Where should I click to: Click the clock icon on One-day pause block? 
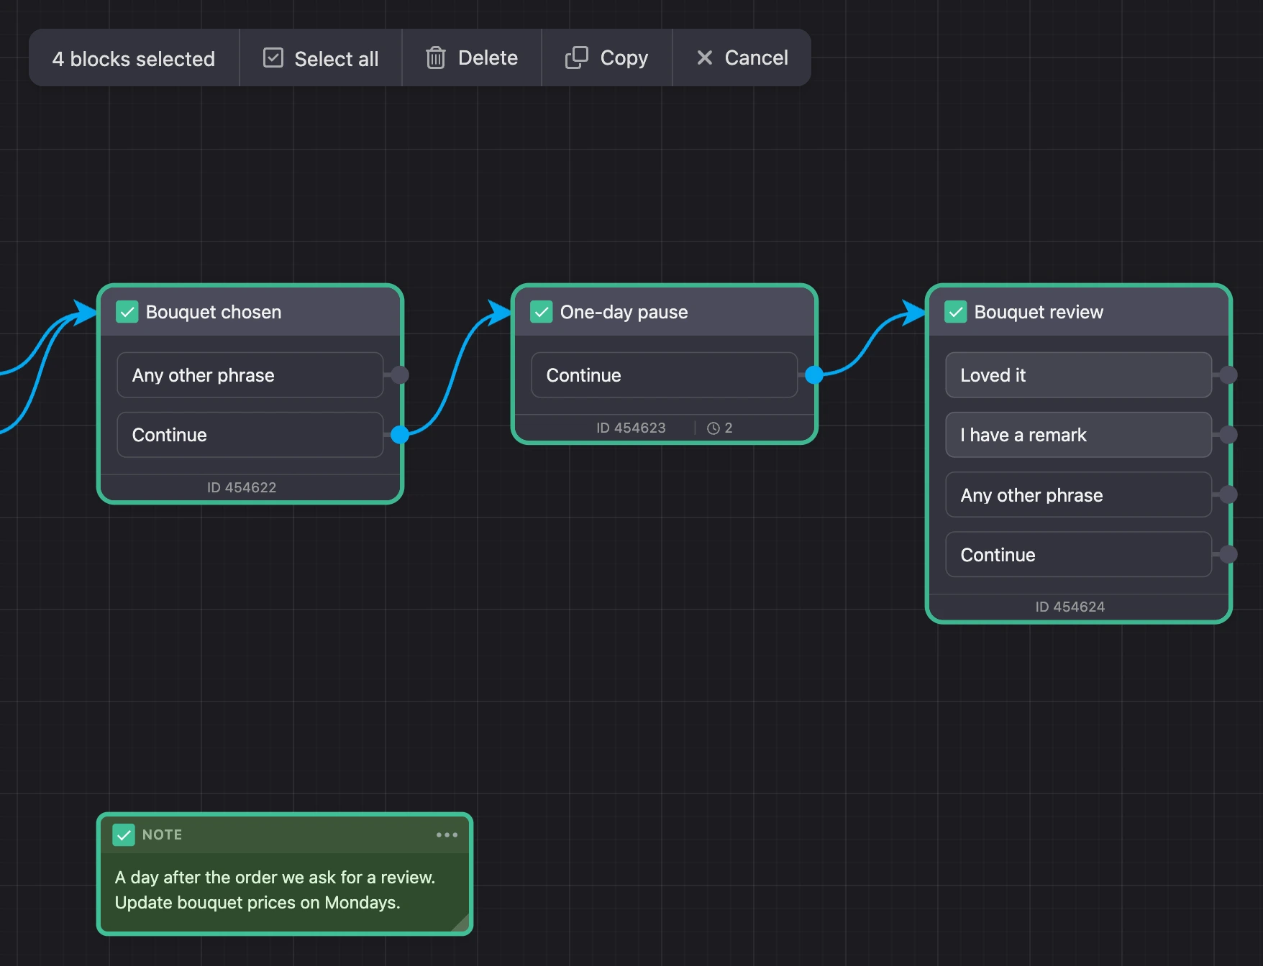(x=713, y=428)
